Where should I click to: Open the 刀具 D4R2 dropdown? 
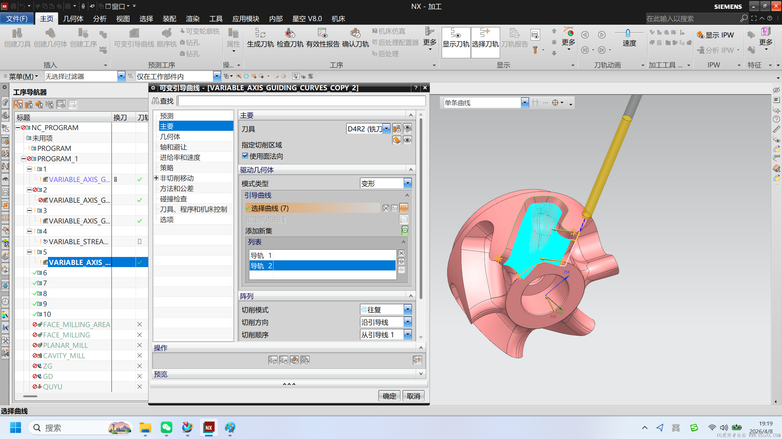click(x=386, y=129)
